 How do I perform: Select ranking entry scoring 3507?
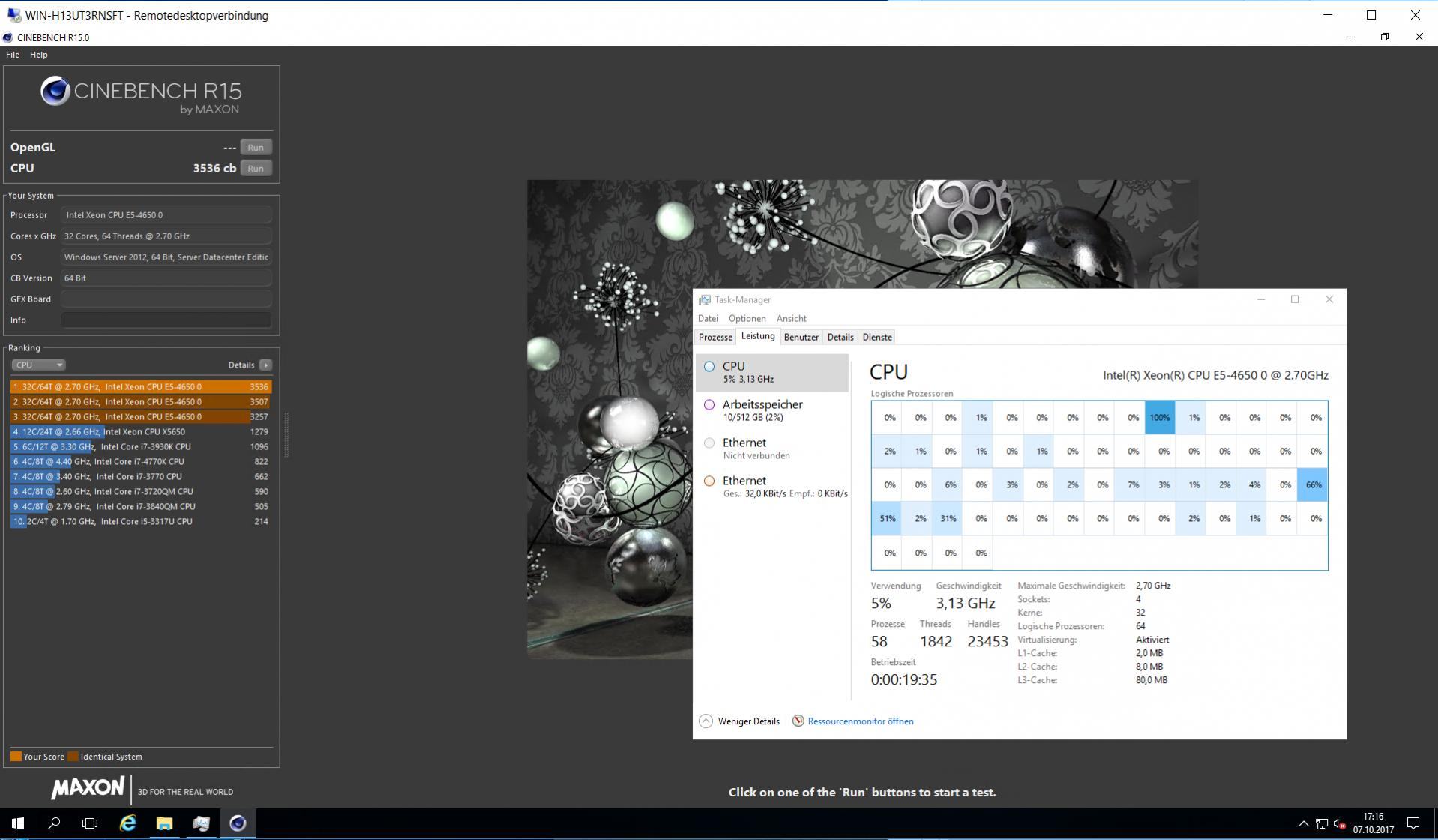point(141,402)
